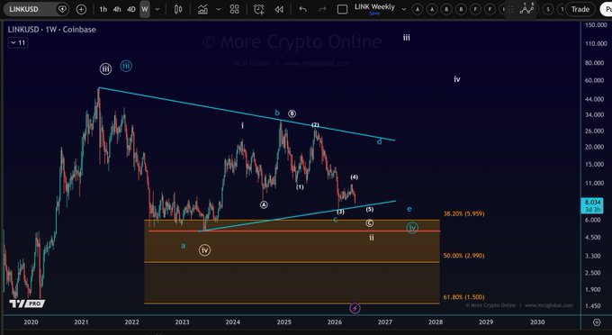Click the purple lightning event icon
The height and width of the screenshot is (335, 612).
point(355,308)
